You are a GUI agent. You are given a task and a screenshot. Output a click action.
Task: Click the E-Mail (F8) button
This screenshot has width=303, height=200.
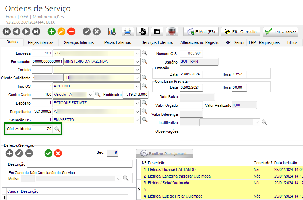click(x=201, y=32)
